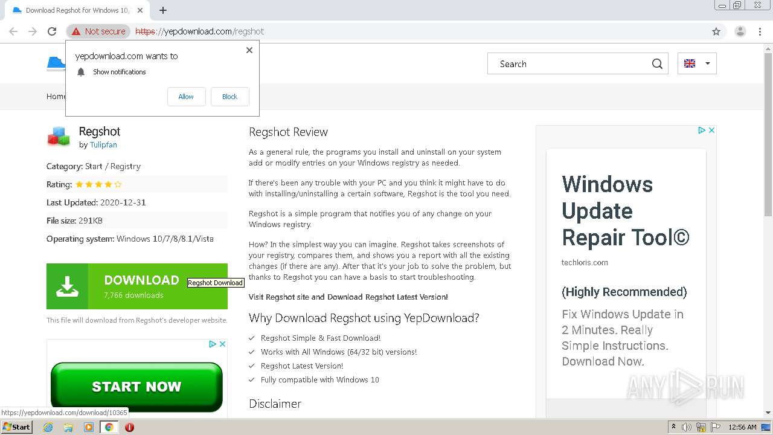This screenshot has height=435, width=773.
Task: Click the red shield taskbar icon
Action: (x=129, y=427)
